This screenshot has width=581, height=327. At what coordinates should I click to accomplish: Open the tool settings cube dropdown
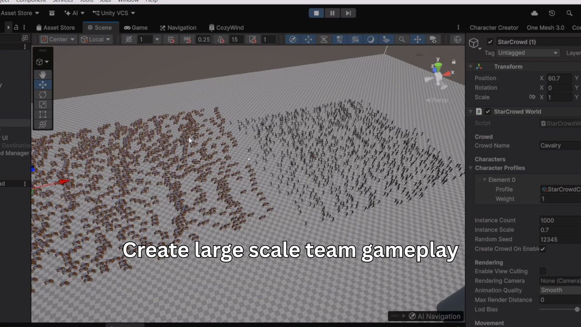[43, 62]
